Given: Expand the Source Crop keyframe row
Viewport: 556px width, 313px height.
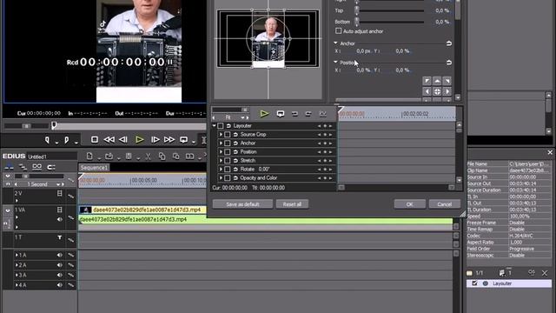Looking at the screenshot, I should coord(221,135).
